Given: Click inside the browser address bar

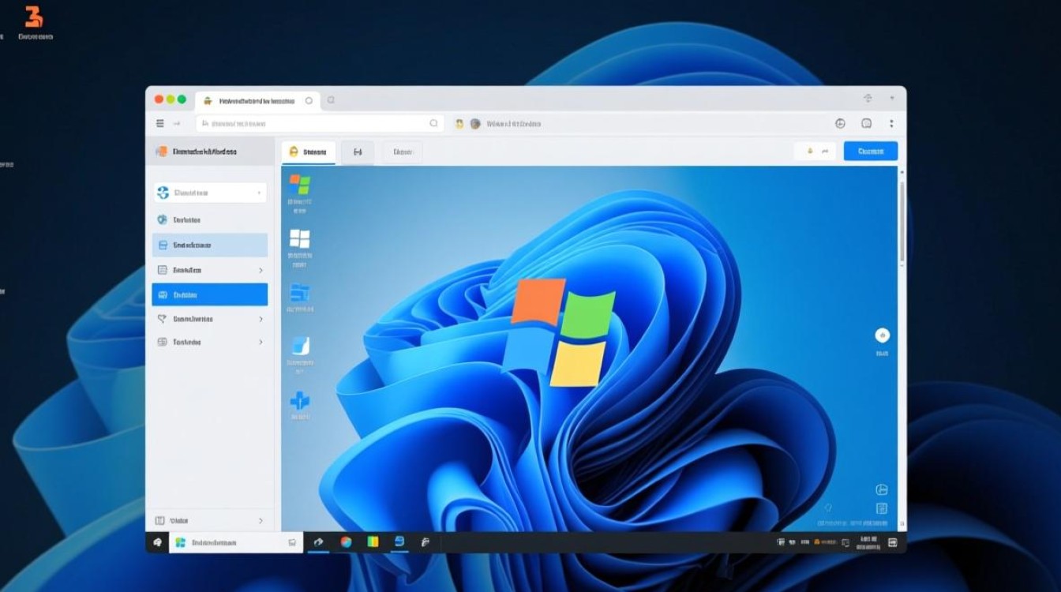Looking at the screenshot, I should [316, 123].
